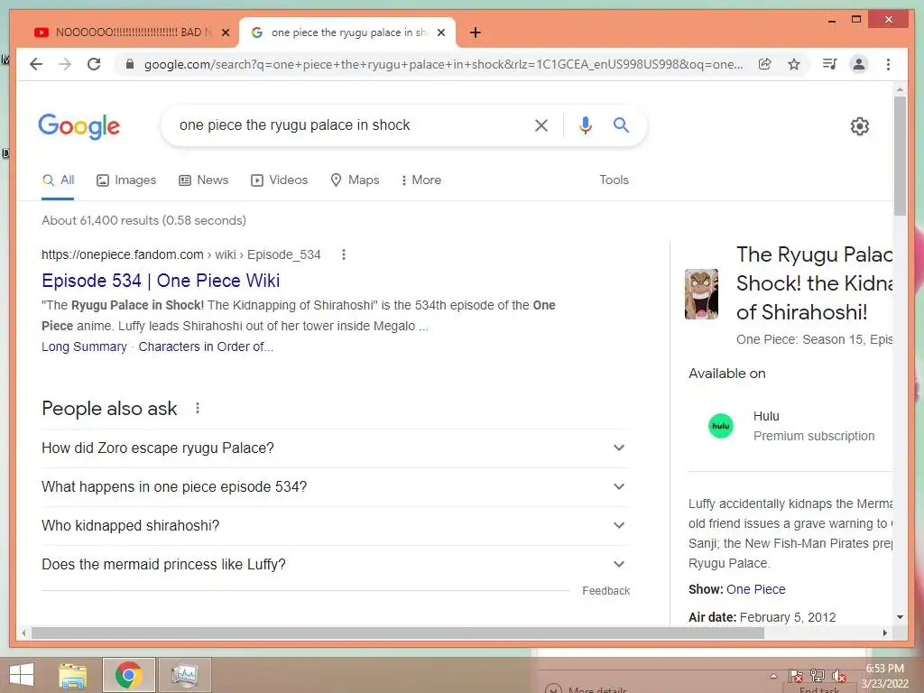Expand Who kidnapped shirahoshi question
Screen dimensions: 924x693
[x=336, y=526]
